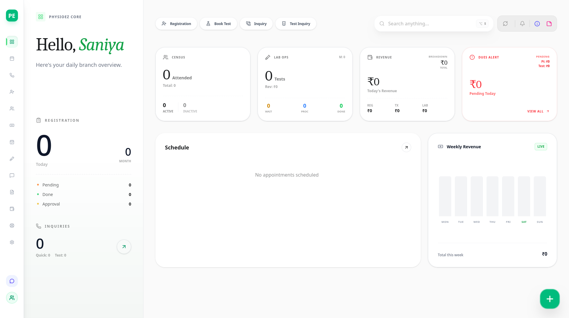
Task: Toggle the LIVE badge on Weekly Revenue
Action: coord(541,146)
